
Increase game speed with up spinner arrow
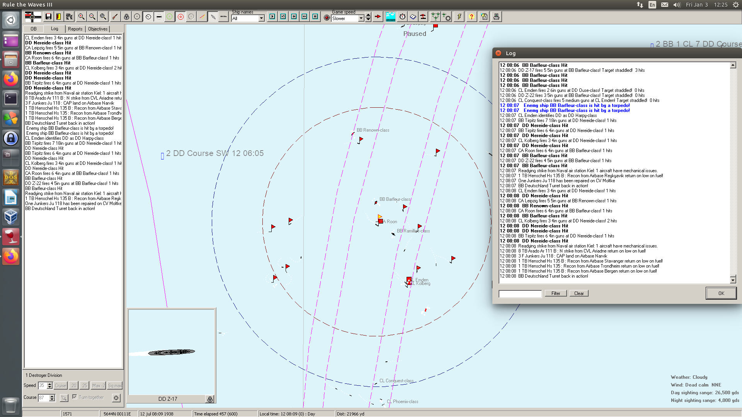(x=368, y=15)
